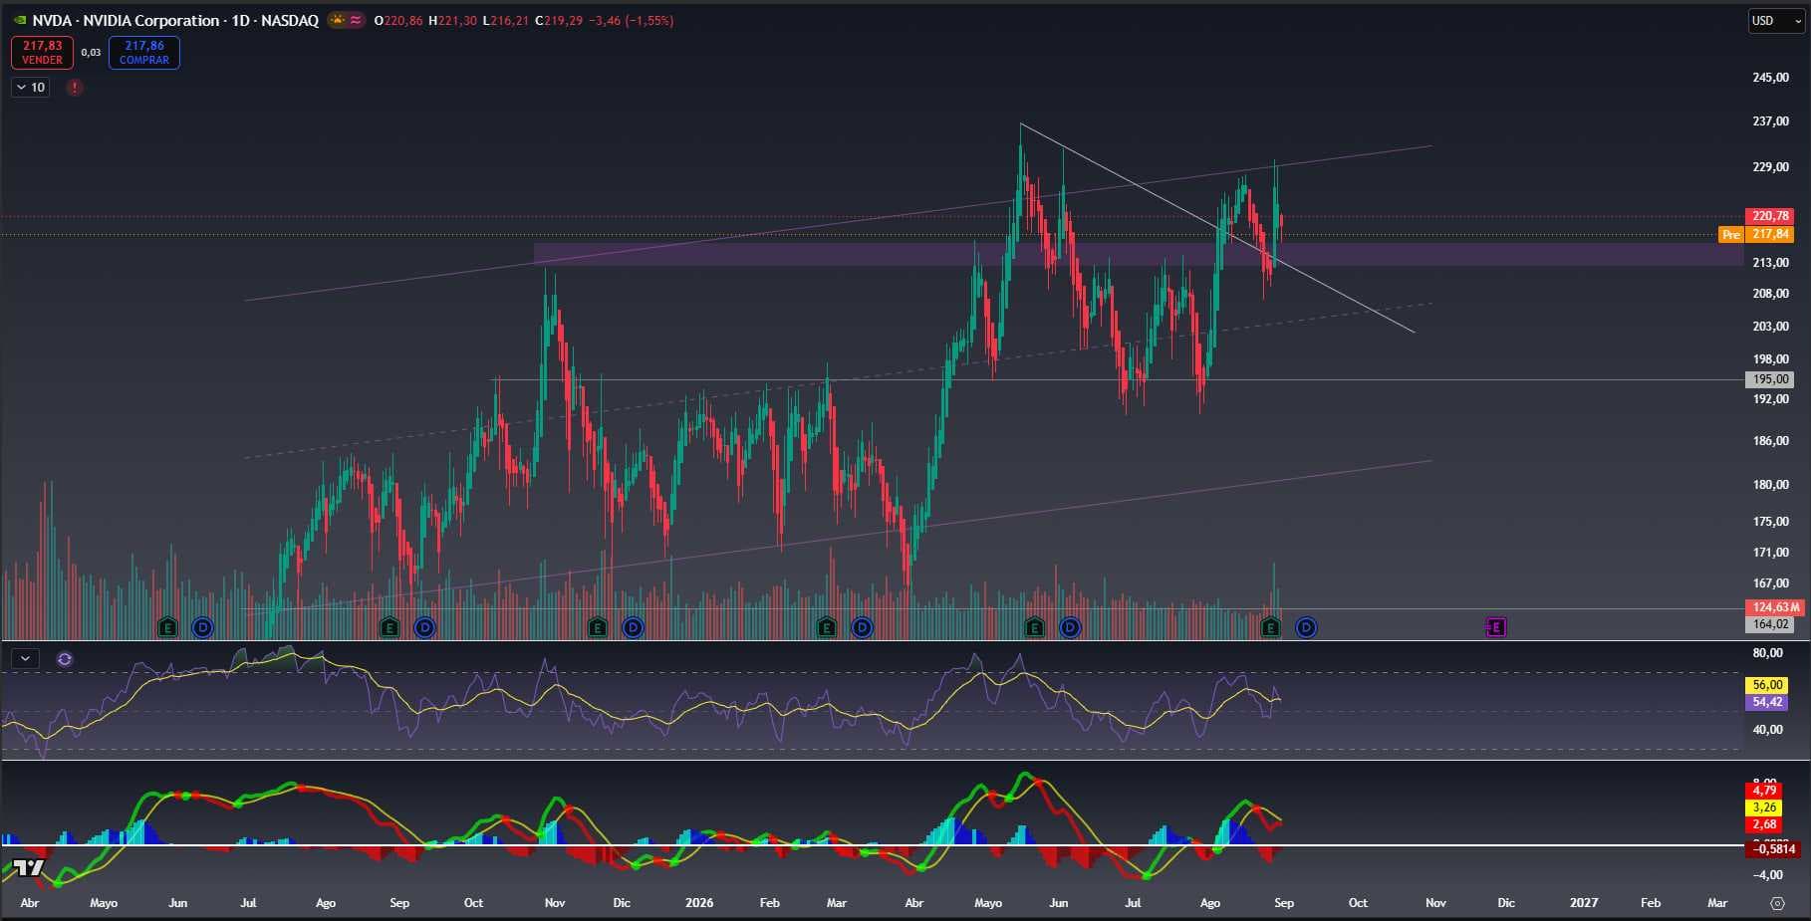Click the TradingView logo in the chart corner
The width and height of the screenshot is (1811, 921).
(29, 867)
